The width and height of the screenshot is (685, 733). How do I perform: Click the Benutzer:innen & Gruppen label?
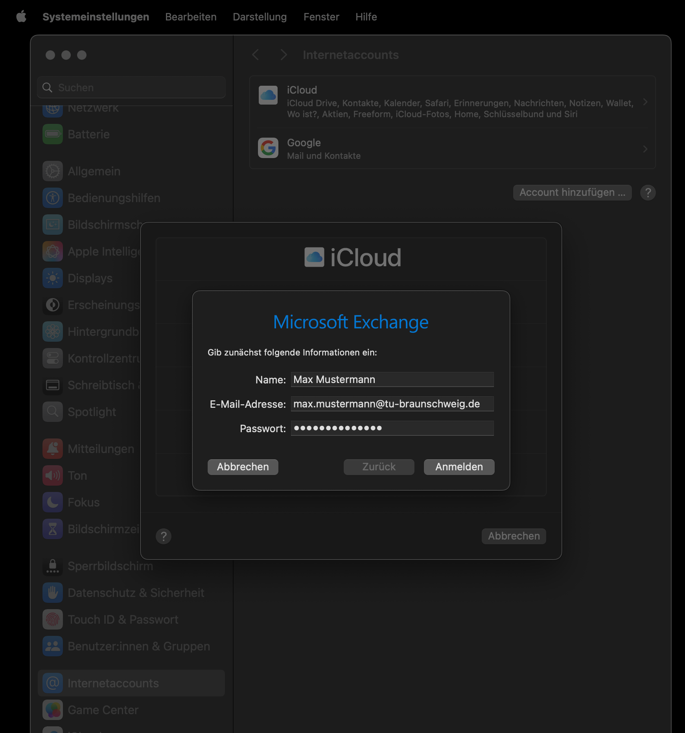pos(139,646)
